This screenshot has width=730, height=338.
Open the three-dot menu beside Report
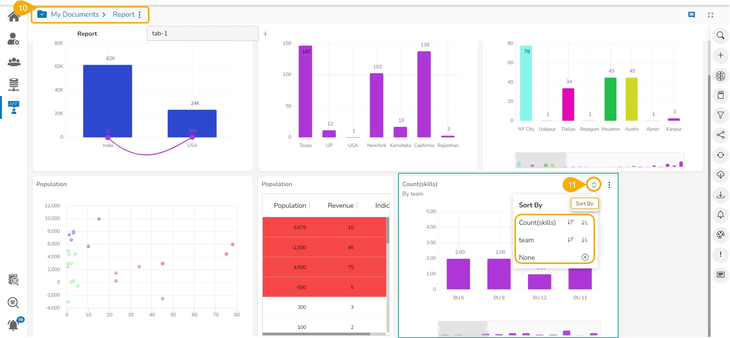[140, 14]
